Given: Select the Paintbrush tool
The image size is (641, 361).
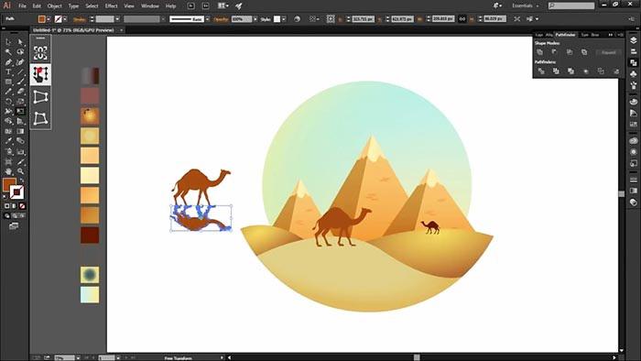Looking at the screenshot, I should click(x=20, y=82).
